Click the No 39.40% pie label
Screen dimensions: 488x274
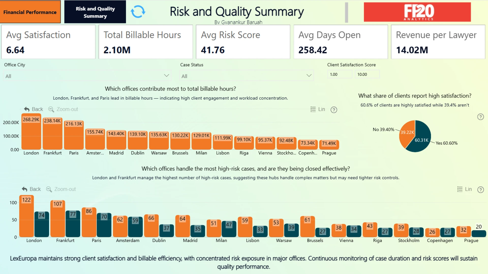click(384, 129)
